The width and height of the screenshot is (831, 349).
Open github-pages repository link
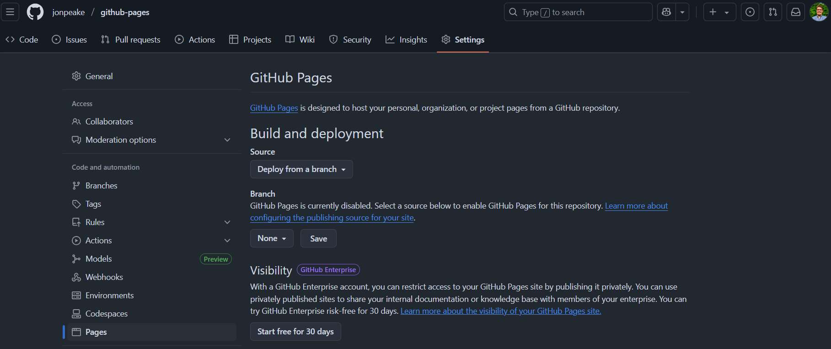(x=125, y=12)
